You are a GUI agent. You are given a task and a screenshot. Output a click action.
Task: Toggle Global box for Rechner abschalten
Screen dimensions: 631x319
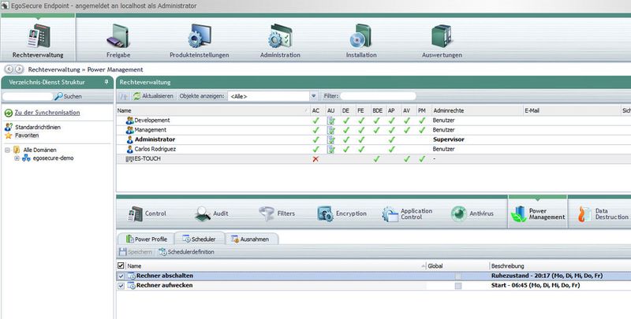pos(458,276)
